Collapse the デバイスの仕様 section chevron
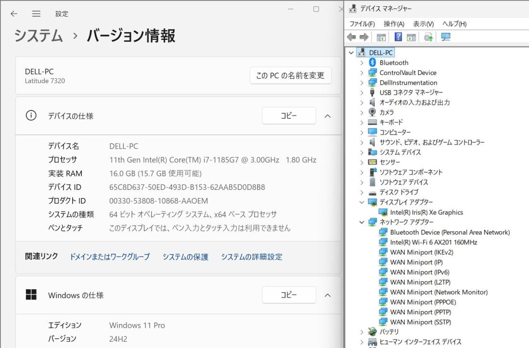Screen dimensions: 529x348 point(328,116)
